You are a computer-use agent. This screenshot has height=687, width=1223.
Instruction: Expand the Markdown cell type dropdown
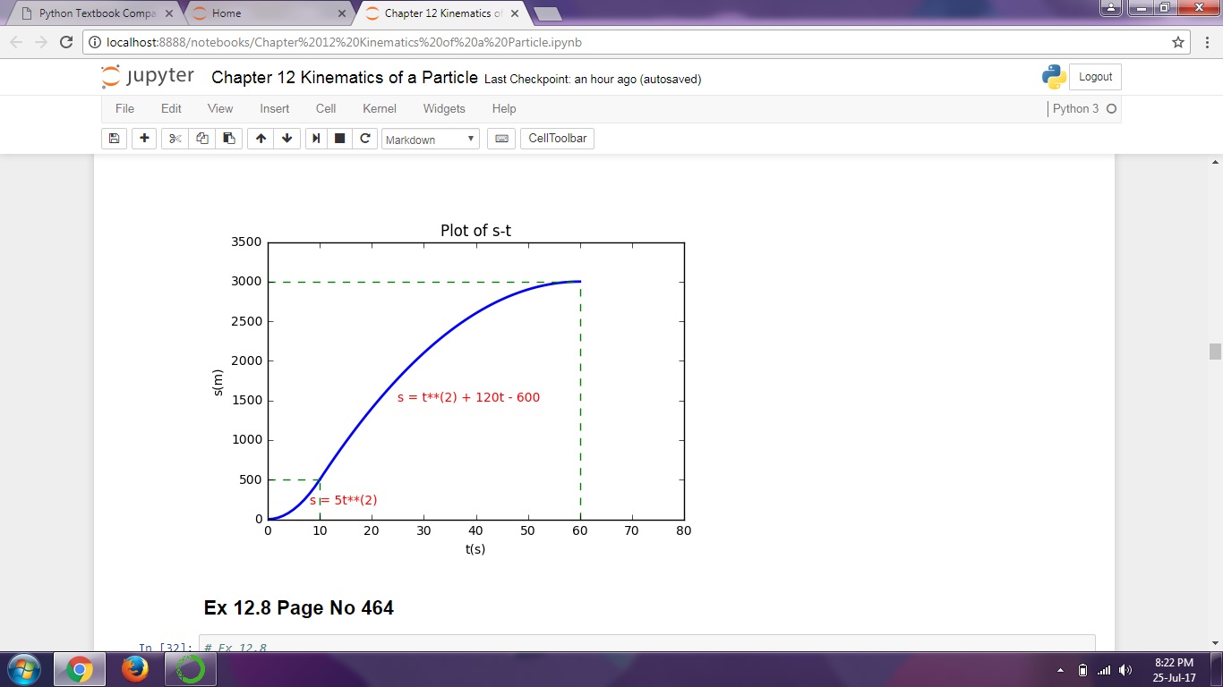(431, 140)
